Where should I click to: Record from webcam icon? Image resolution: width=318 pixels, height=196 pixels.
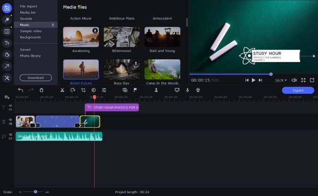click(198, 90)
